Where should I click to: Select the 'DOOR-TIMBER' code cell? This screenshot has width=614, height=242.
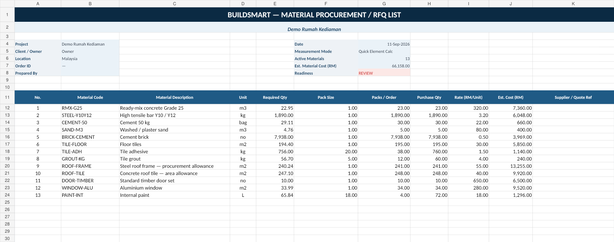[90, 181]
